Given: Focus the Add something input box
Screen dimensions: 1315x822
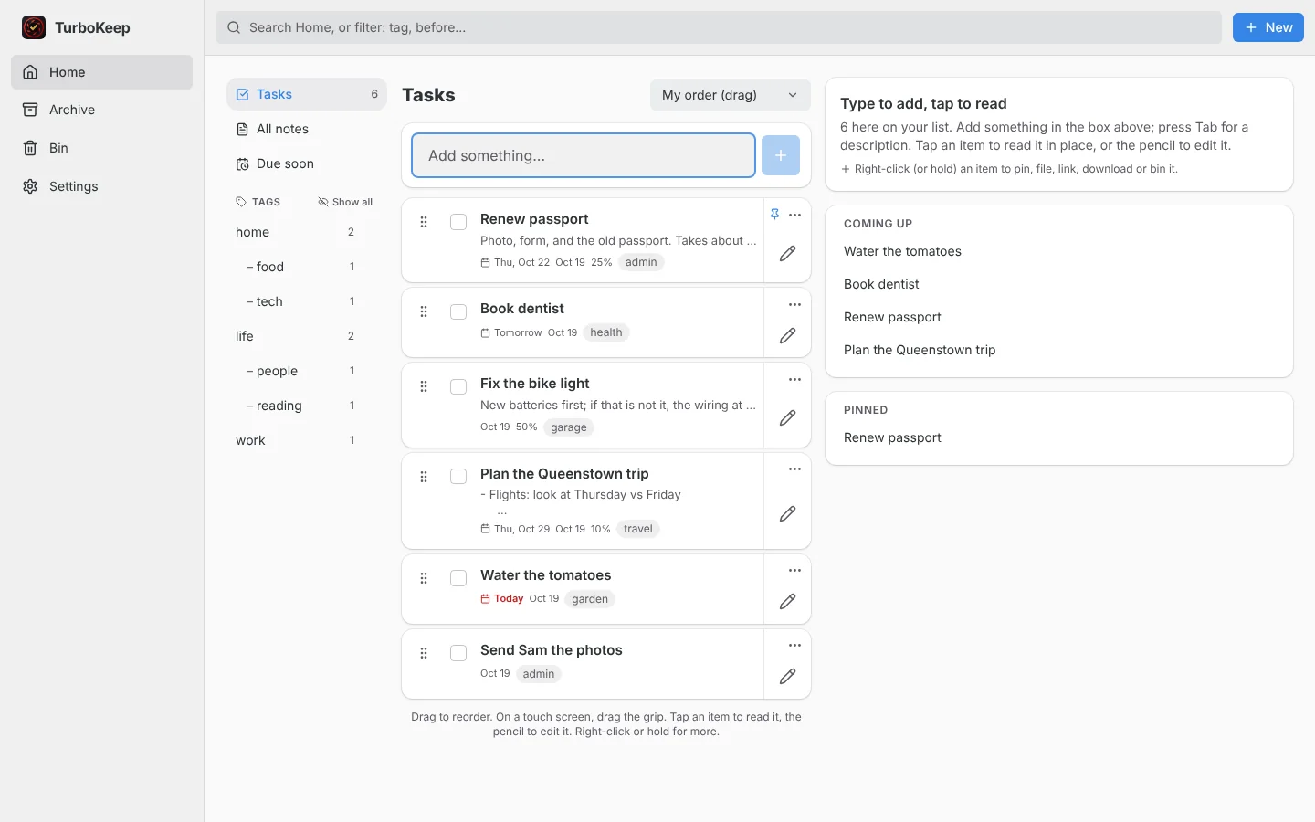Looking at the screenshot, I should pos(584,155).
